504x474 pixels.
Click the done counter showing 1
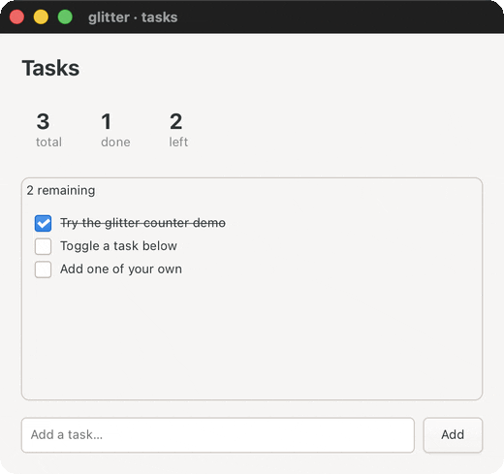pyautogui.click(x=115, y=130)
